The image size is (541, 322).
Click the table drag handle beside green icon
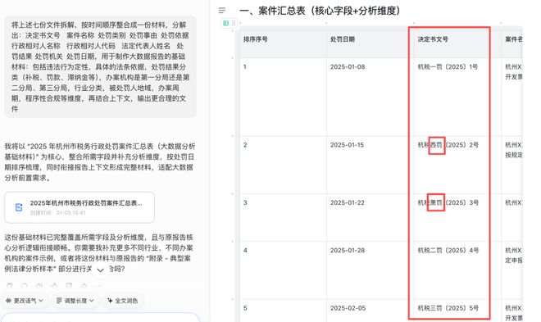pos(234,23)
